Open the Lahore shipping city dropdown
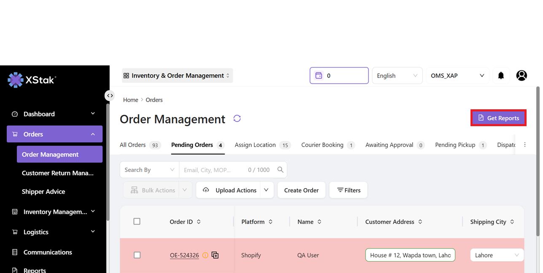543x273 pixels. pyautogui.click(x=497, y=255)
